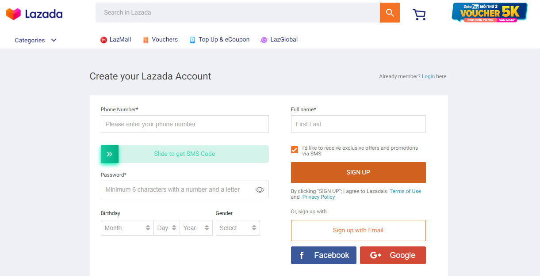Open the Gender select dropdown

click(x=237, y=228)
